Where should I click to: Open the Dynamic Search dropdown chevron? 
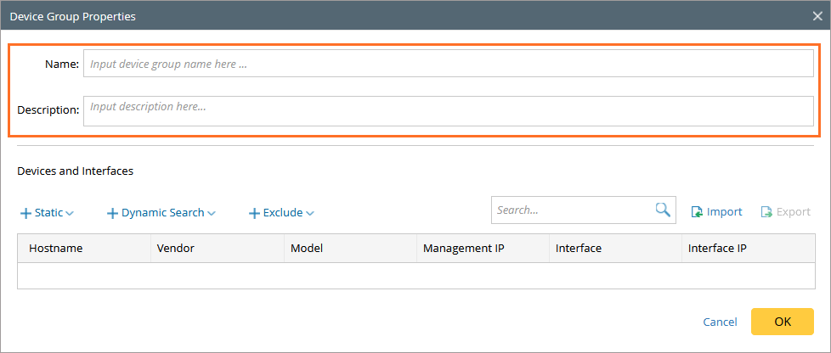tap(212, 213)
